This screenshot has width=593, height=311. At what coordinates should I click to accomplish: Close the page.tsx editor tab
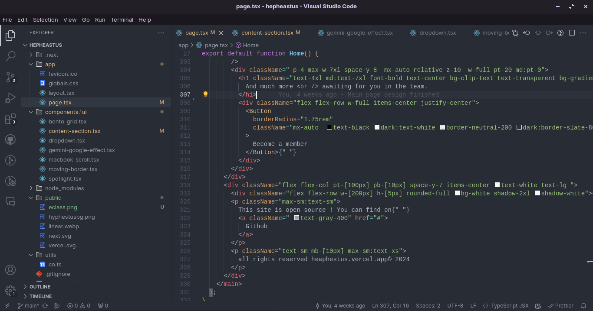(x=221, y=33)
